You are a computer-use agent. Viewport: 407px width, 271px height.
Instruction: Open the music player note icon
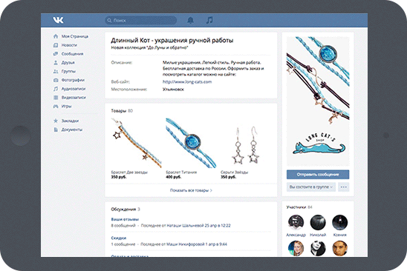click(x=209, y=20)
